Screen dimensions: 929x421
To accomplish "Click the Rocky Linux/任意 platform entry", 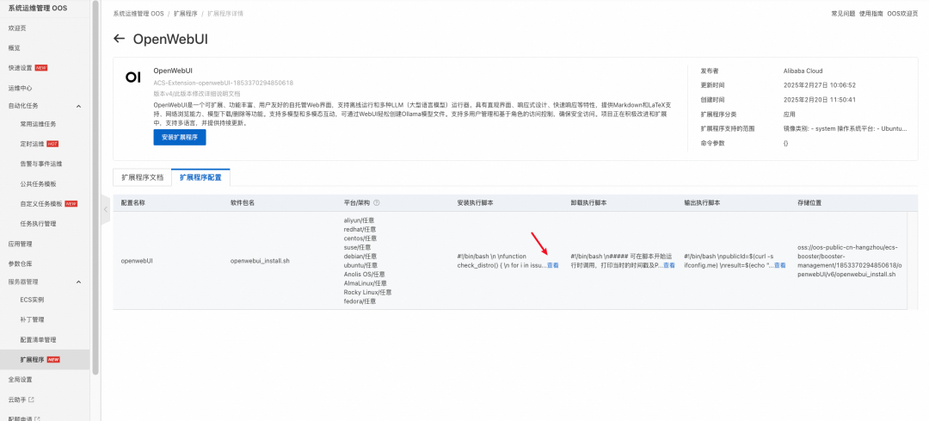I will coord(367,293).
